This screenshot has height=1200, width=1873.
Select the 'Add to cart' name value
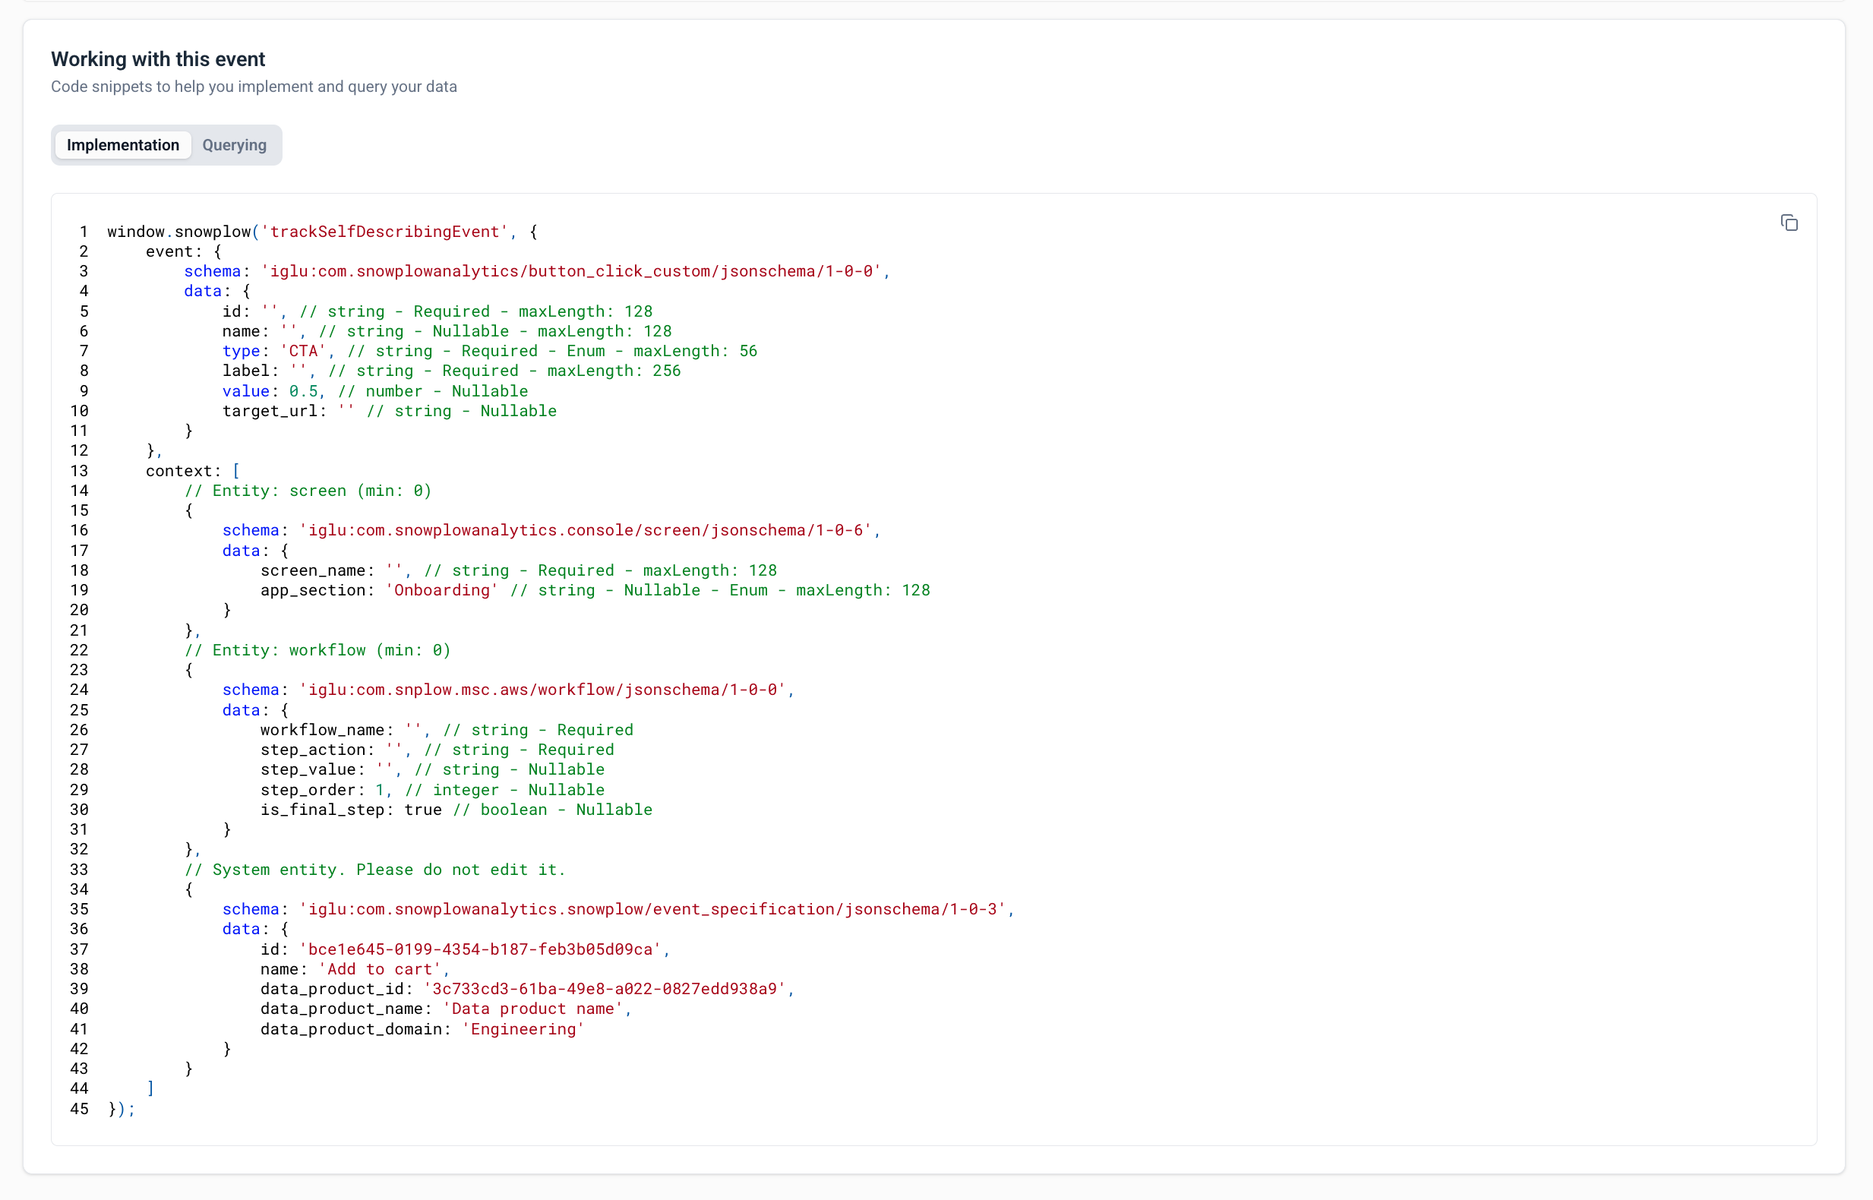click(x=380, y=968)
